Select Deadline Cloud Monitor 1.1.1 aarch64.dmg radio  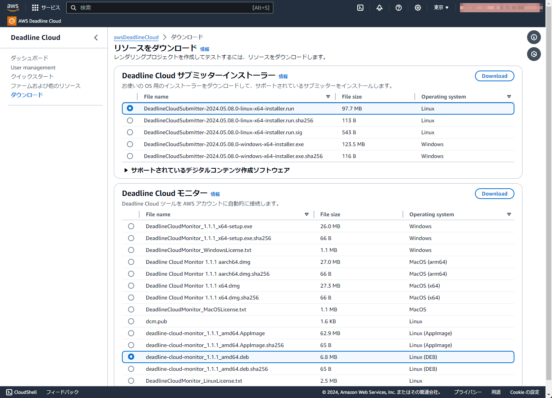point(131,262)
